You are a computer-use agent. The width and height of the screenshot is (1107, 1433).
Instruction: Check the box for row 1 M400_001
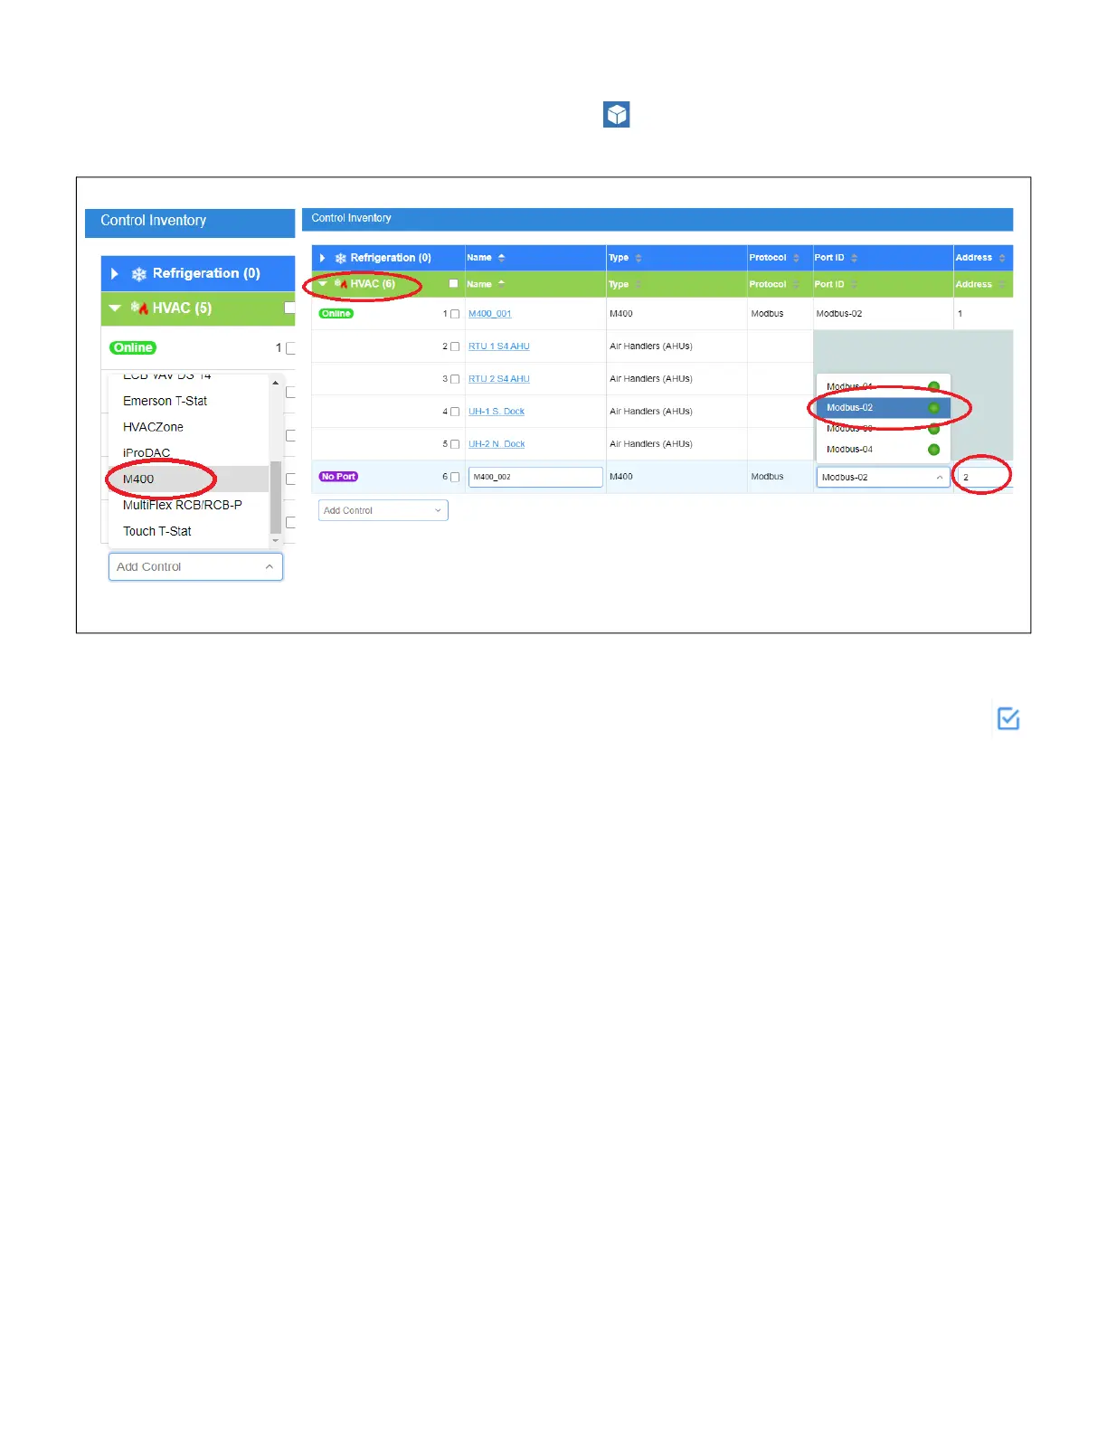[x=455, y=314]
